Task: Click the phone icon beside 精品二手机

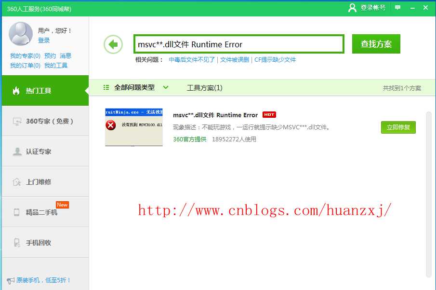Action: point(17,212)
